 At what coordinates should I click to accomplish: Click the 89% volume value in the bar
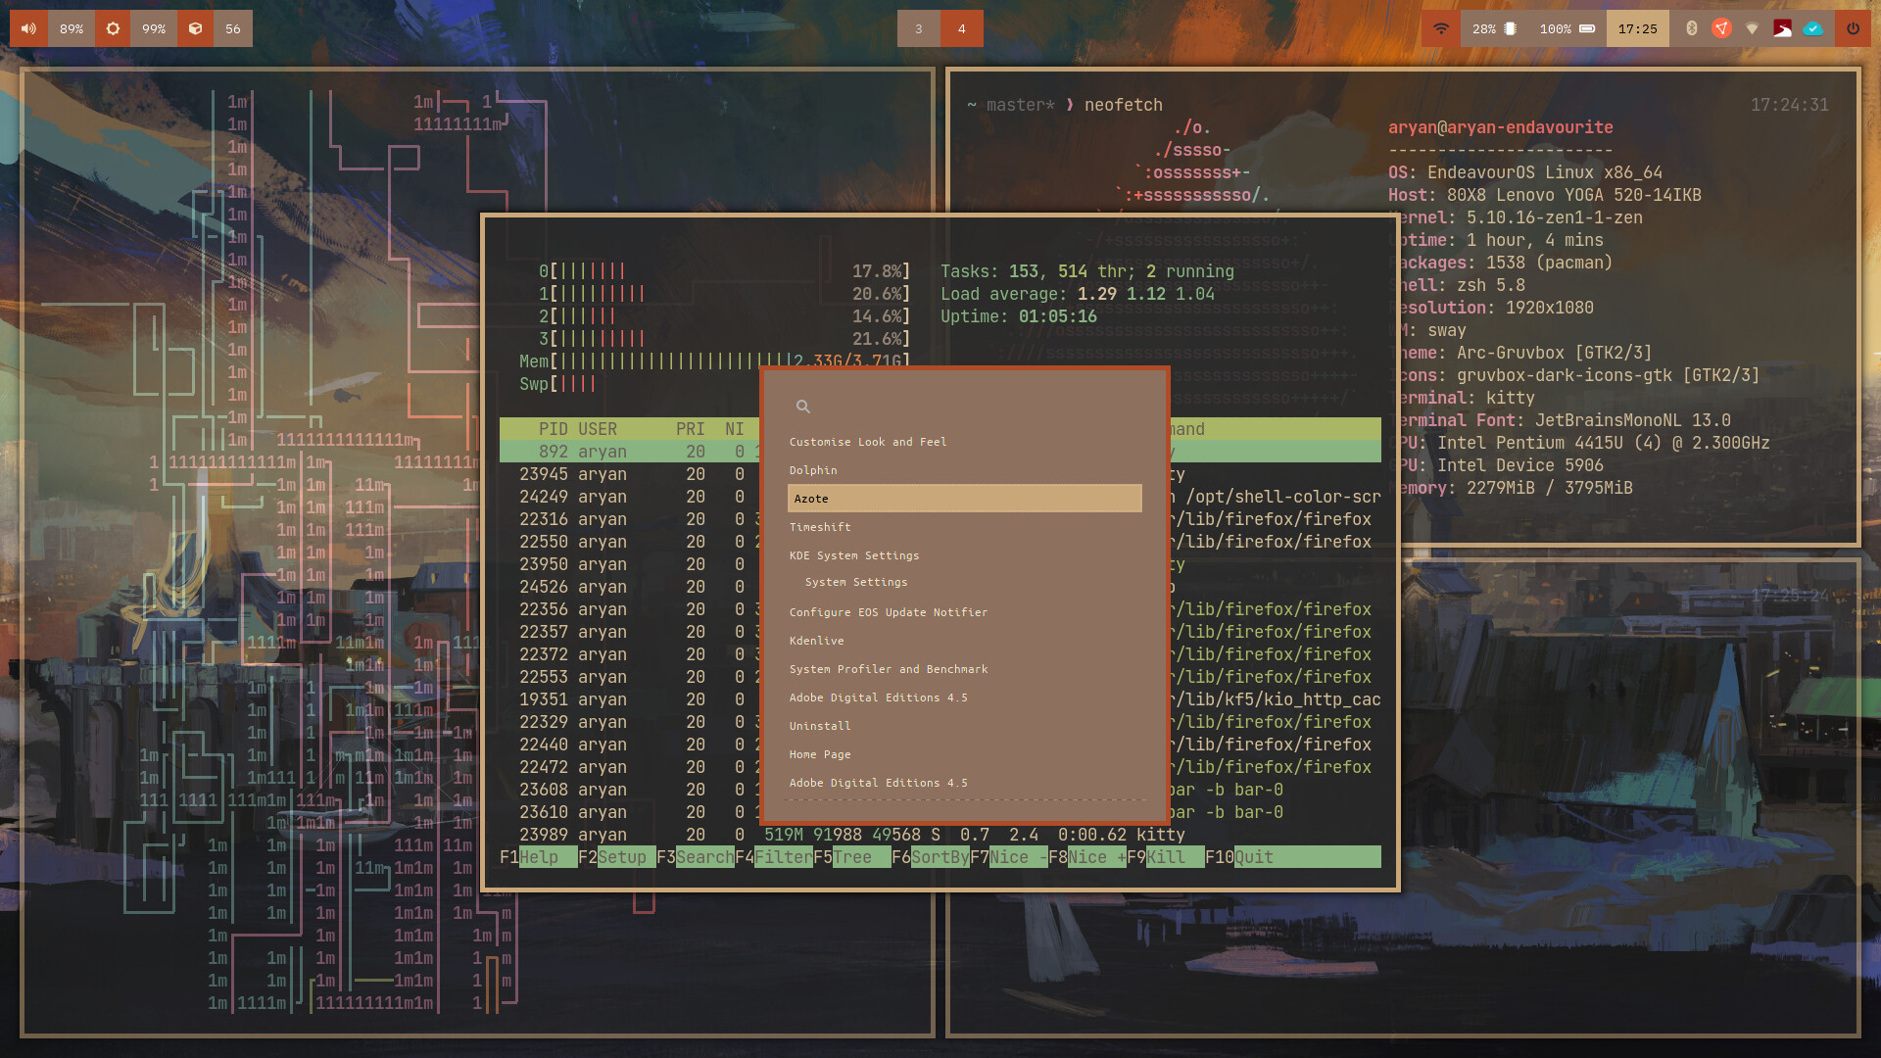[x=72, y=28]
